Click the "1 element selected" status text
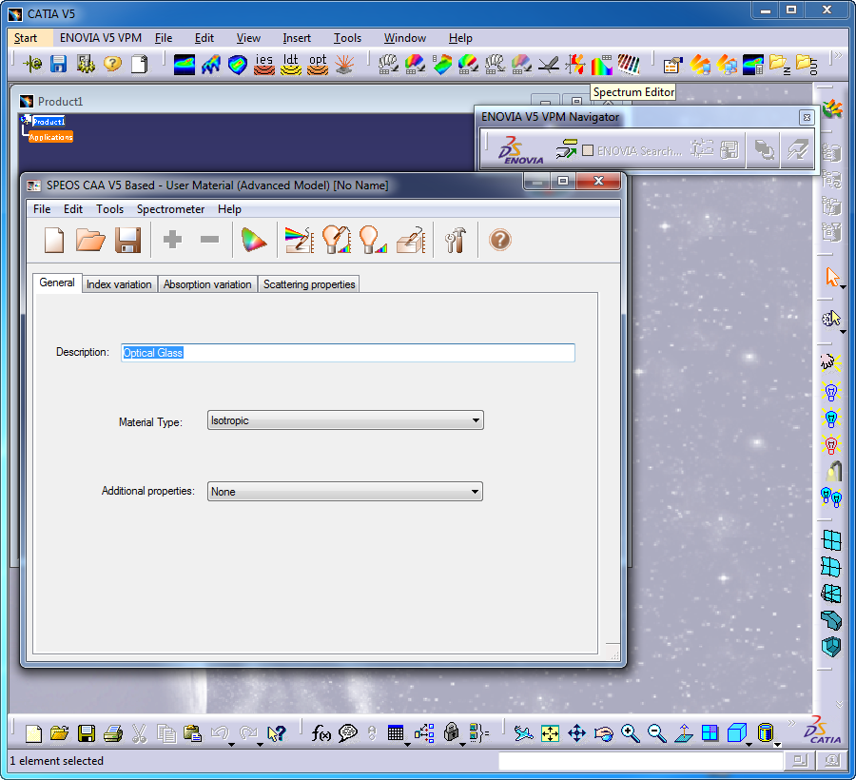This screenshot has width=856, height=780. (56, 761)
